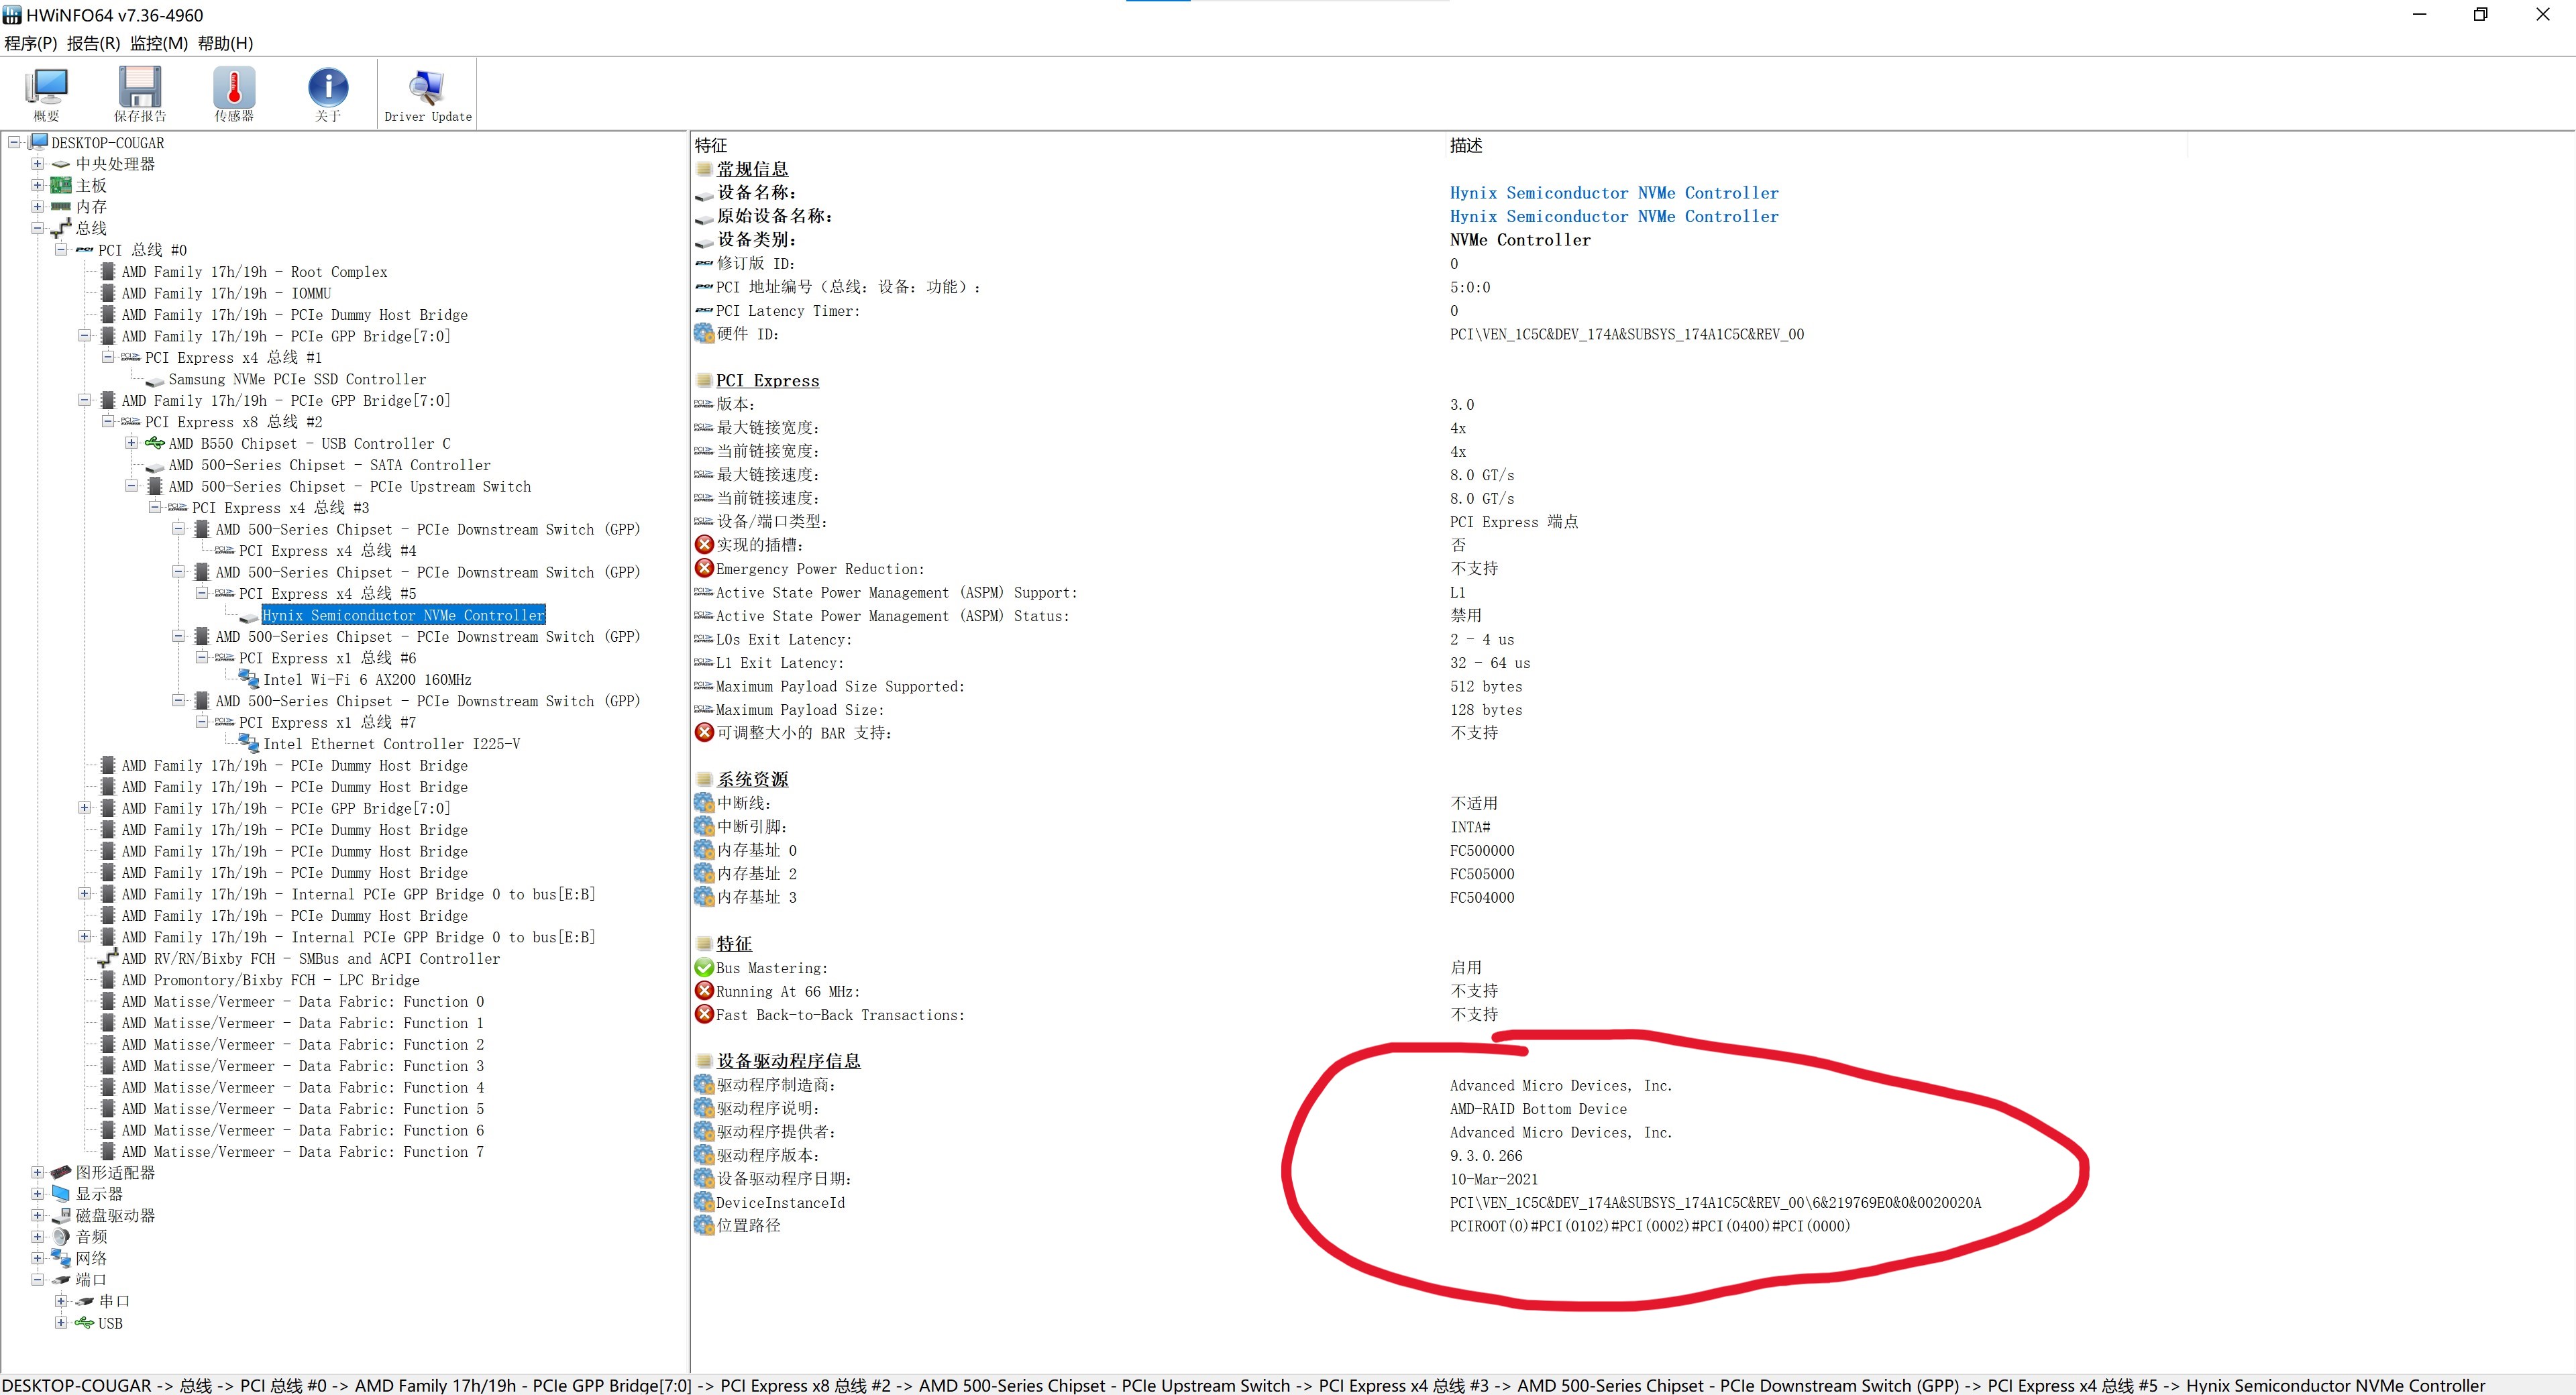Select Intel Ethernet Controller I225-V

coord(391,744)
